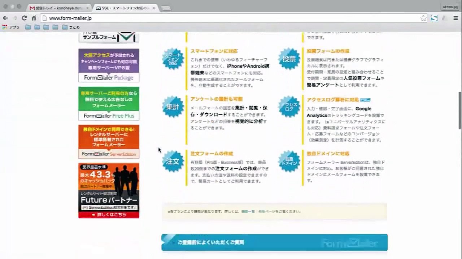Open a new browser tab
Viewport: 462px width, 259px height.
pyautogui.click(x=166, y=8)
